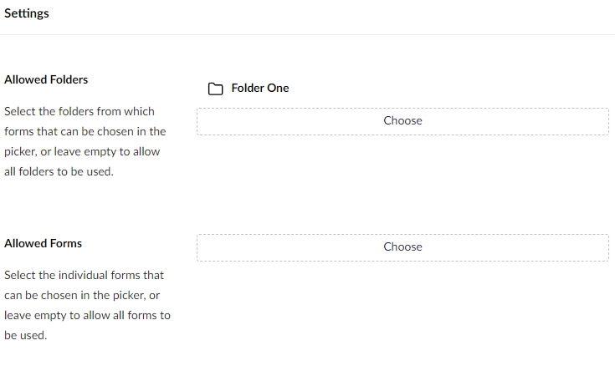The height and width of the screenshot is (371, 615).
Task: Click the Settings heading
Action: pyautogui.click(x=27, y=13)
